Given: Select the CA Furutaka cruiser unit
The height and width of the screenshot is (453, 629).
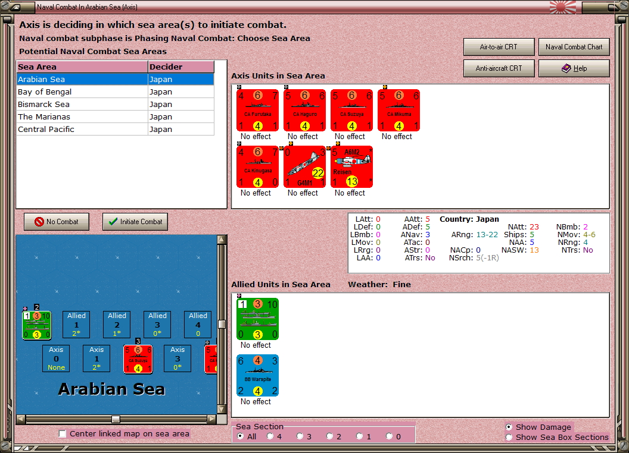Looking at the screenshot, I should [257, 110].
